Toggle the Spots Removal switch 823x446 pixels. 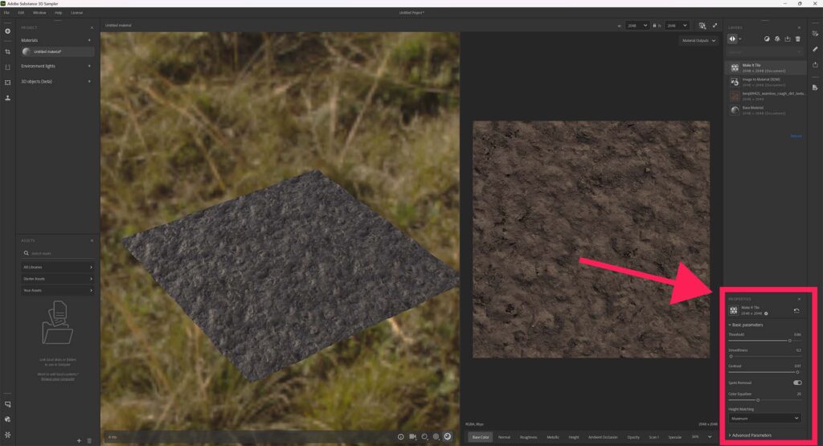coord(797,383)
